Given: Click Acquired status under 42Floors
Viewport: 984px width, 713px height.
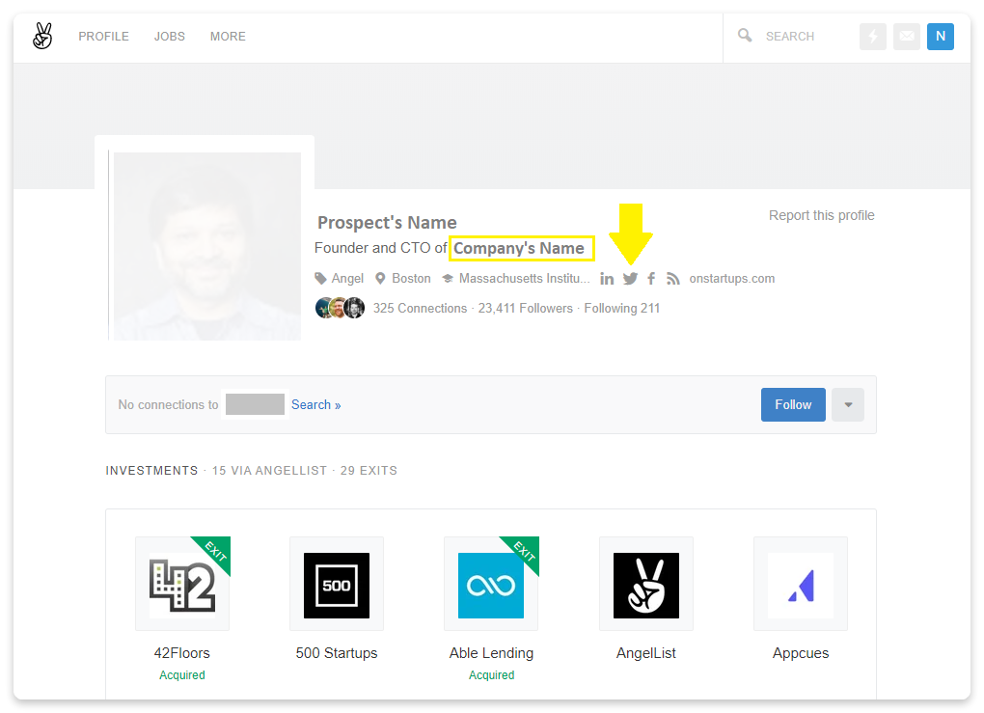Looking at the screenshot, I should (x=182, y=675).
